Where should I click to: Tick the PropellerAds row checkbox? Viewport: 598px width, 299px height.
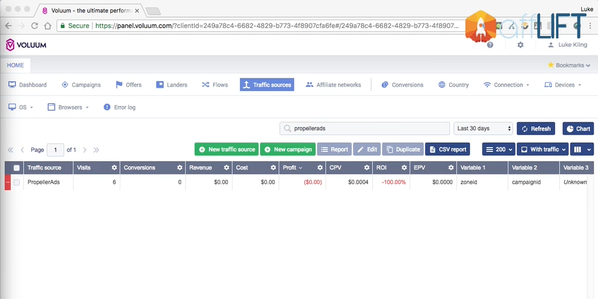pos(16,183)
